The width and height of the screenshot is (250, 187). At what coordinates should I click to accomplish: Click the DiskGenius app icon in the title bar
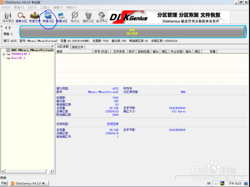click(x=2, y=2)
